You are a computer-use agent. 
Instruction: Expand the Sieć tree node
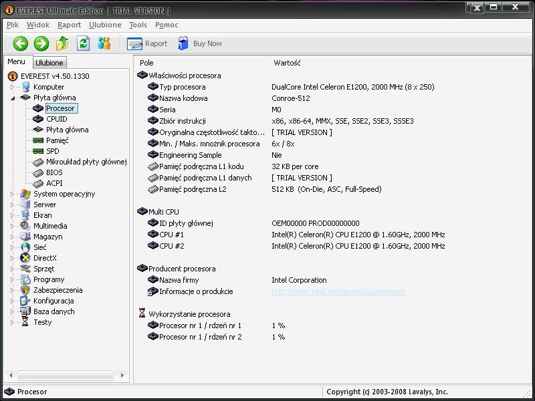coord(12,247)
